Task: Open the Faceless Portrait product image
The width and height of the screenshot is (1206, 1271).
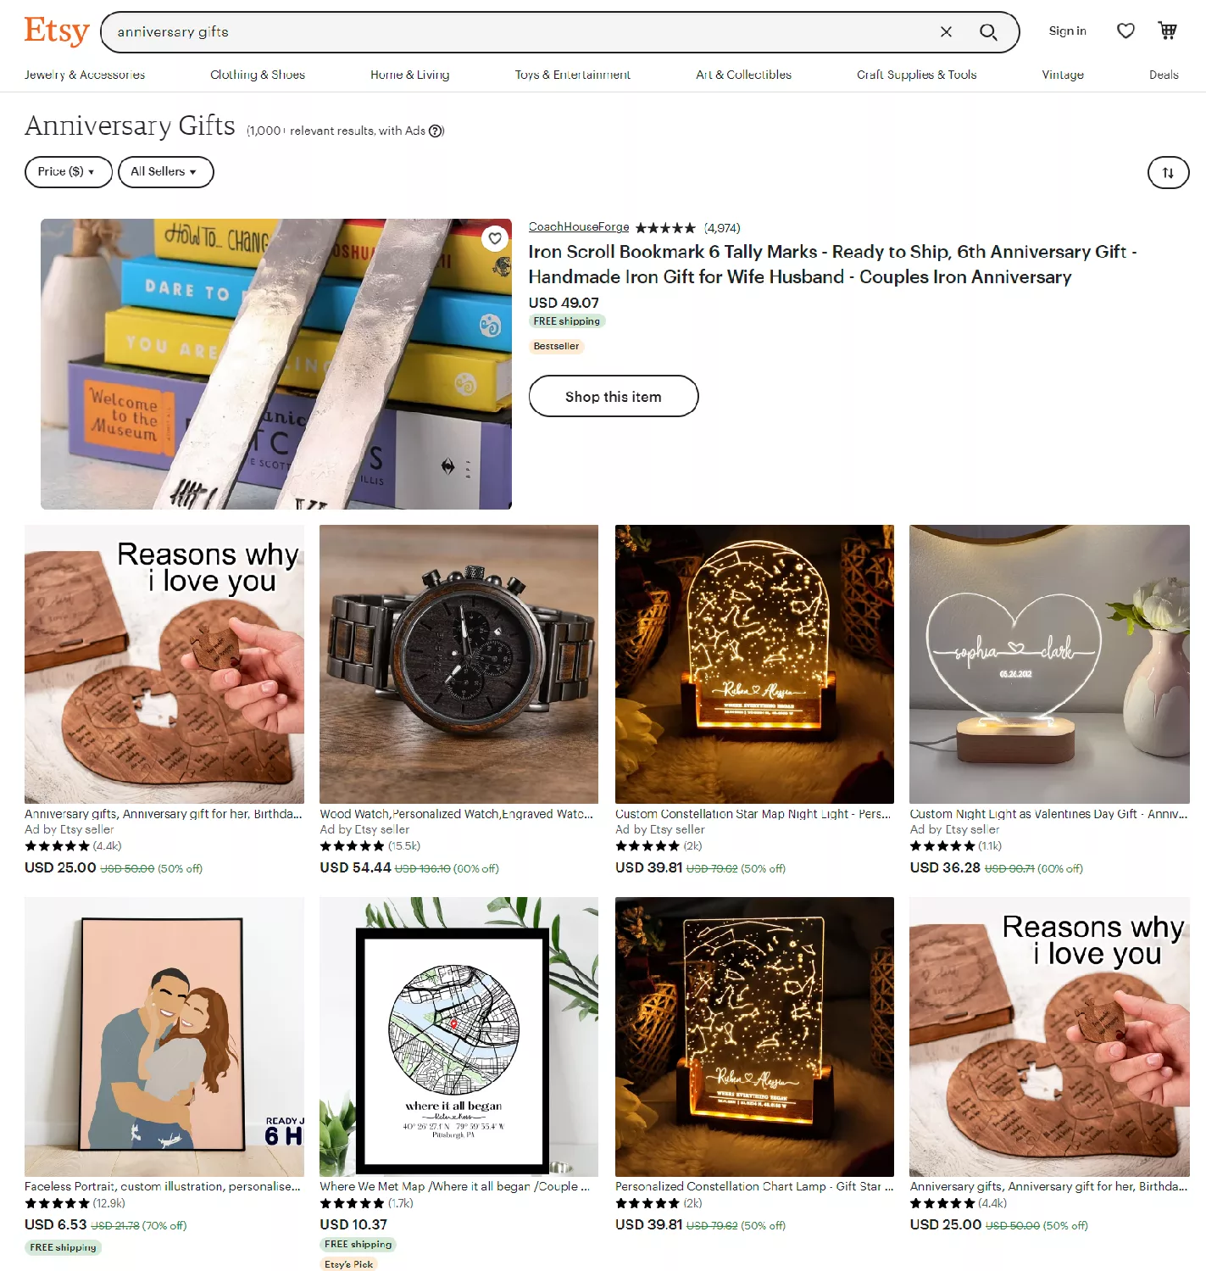Action: coord(164,1036)
